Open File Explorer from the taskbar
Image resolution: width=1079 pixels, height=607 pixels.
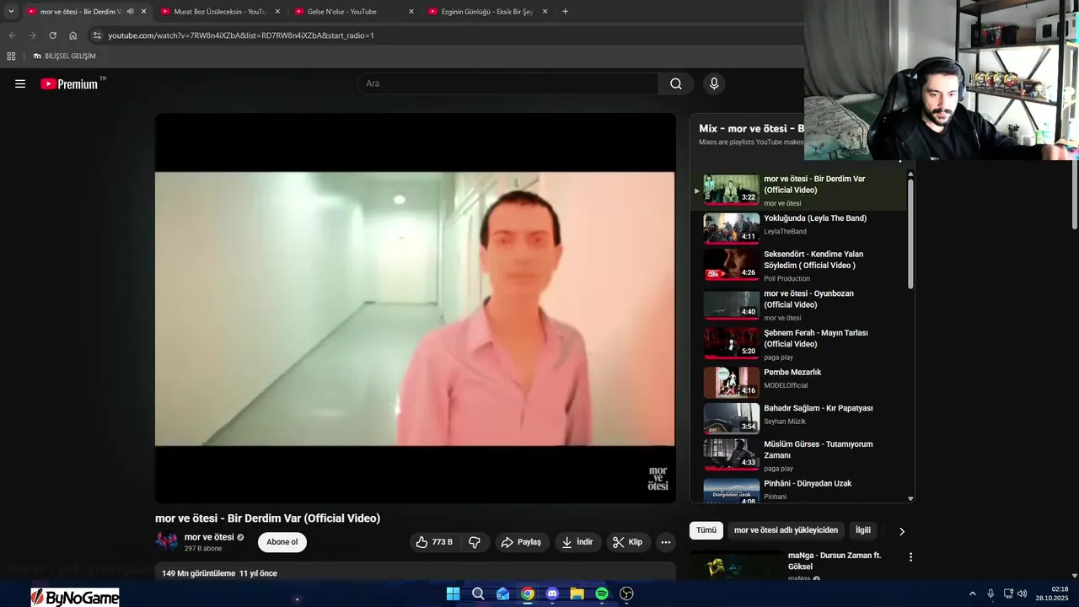(x=577, y=594)
